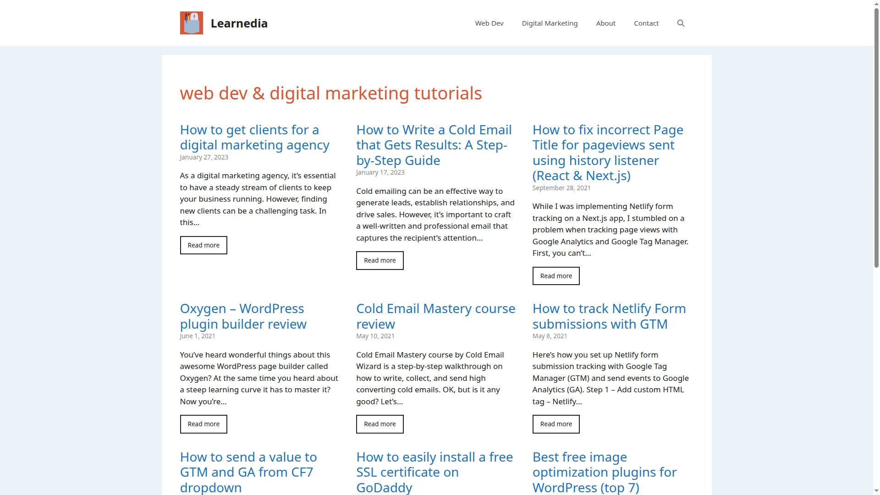Click the scrollbar down arrow
Viewport: 880px width, 495px height.
876,491
